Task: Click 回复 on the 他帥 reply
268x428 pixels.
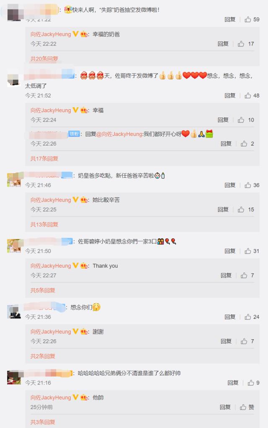Action: click(225, 407)
